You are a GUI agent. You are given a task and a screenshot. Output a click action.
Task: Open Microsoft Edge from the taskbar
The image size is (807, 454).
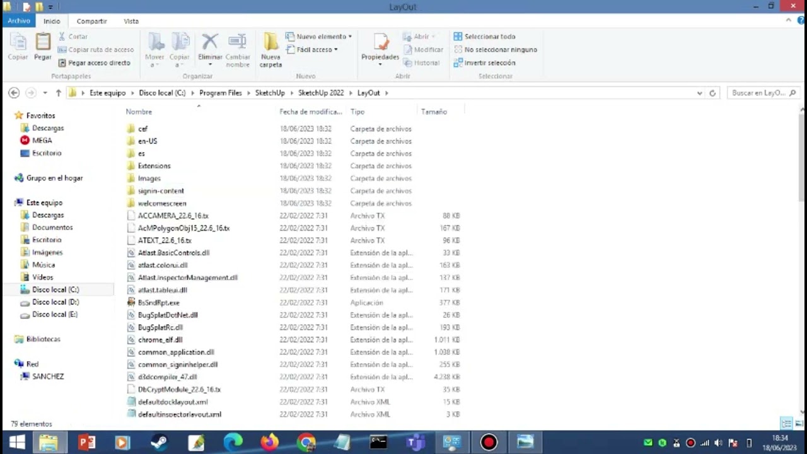pyautogui.click(x=233, y=442)
